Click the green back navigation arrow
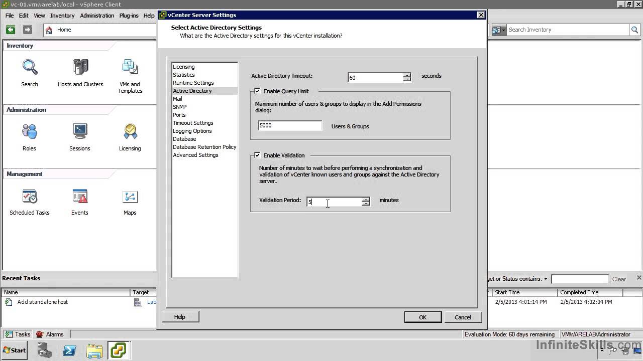The height and width of the screenshot is (361, 643). coord(11,30)
